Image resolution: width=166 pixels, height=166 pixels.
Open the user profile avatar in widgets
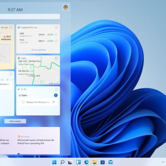66,7
